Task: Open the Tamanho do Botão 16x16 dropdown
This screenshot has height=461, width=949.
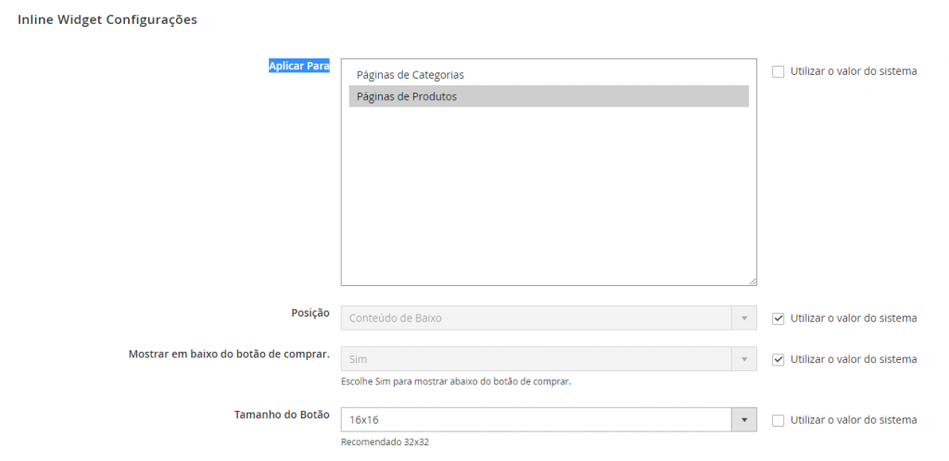Action: 549,419
